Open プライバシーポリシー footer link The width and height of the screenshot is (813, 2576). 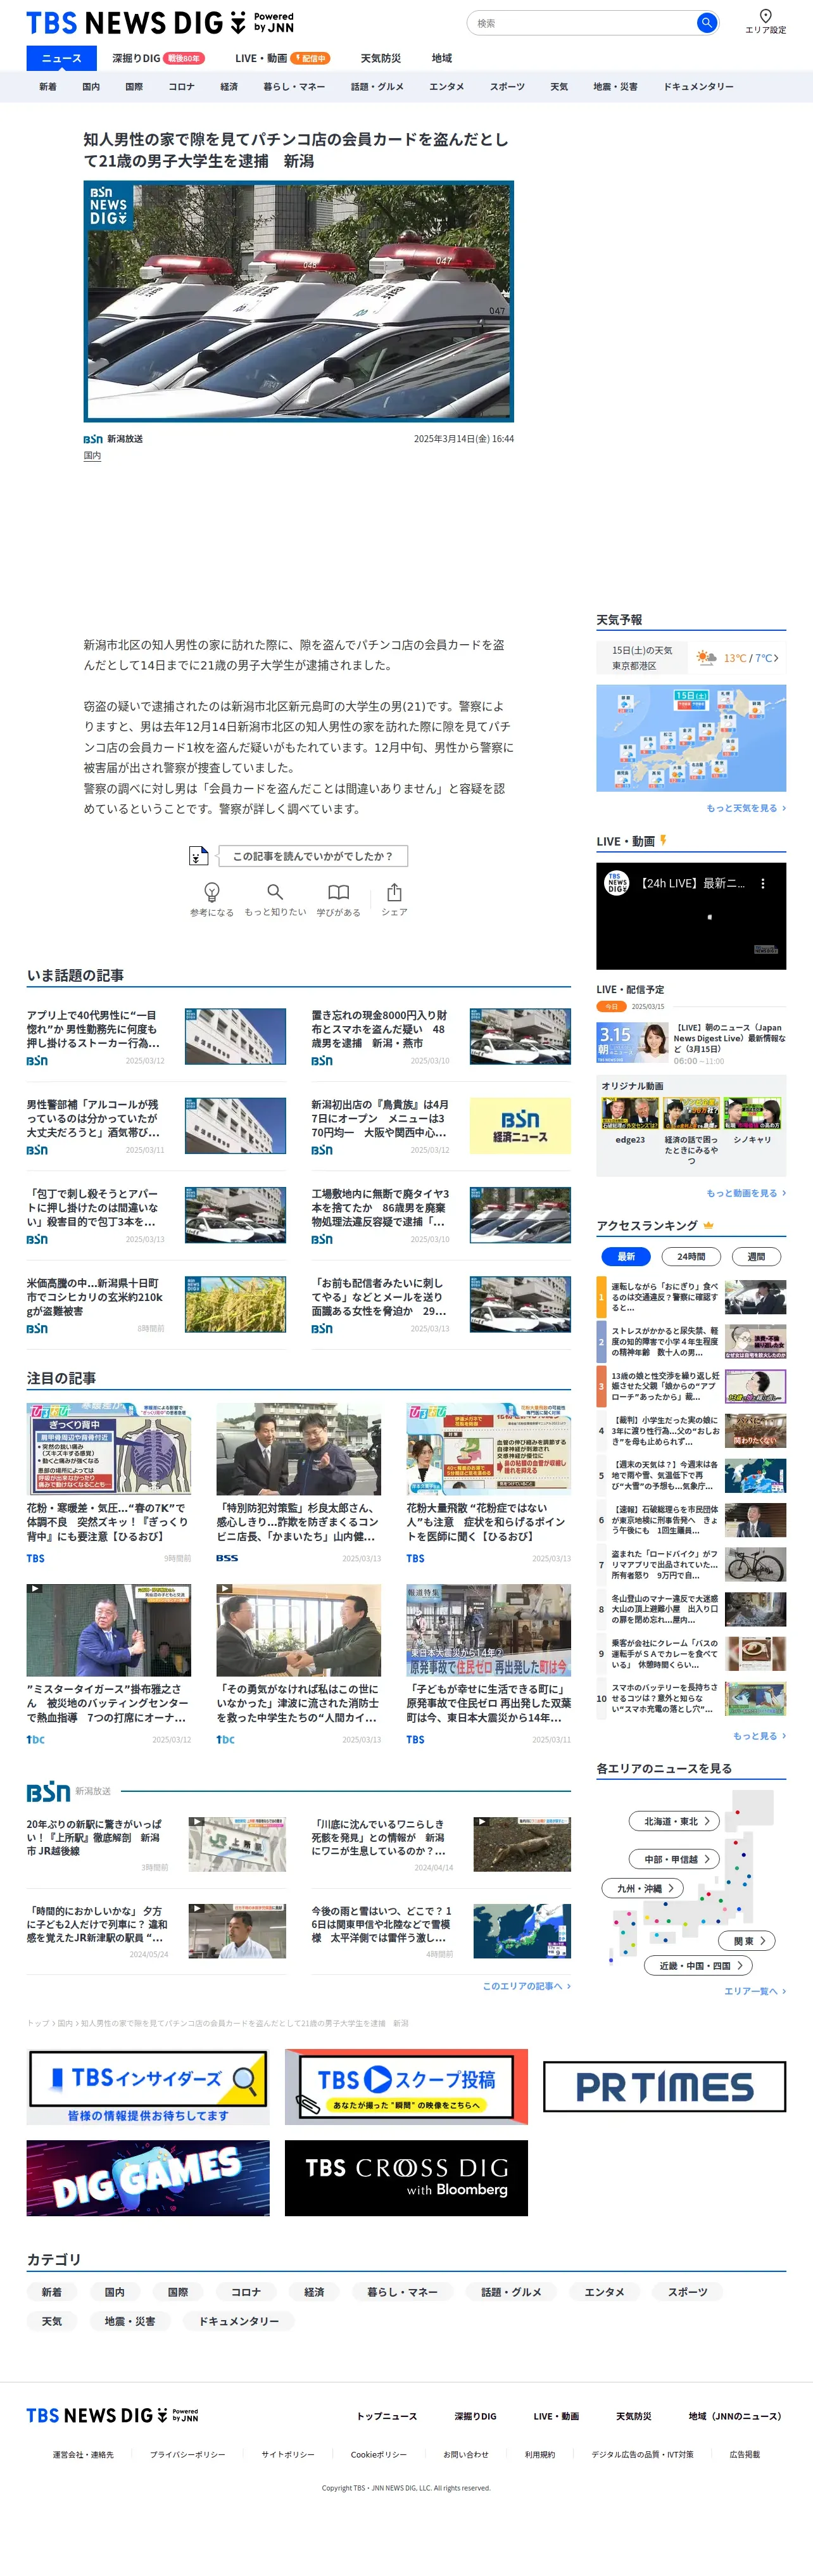pyautogui.click(x=188, y=2454)
